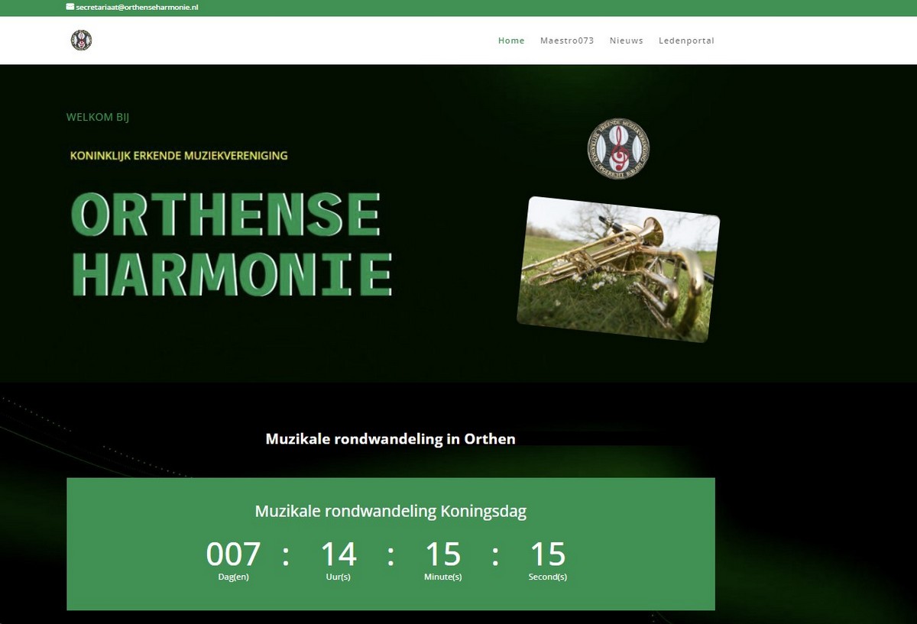Open the secretariaat@orthenseharmonie.nl email link

tap(137, 7)
